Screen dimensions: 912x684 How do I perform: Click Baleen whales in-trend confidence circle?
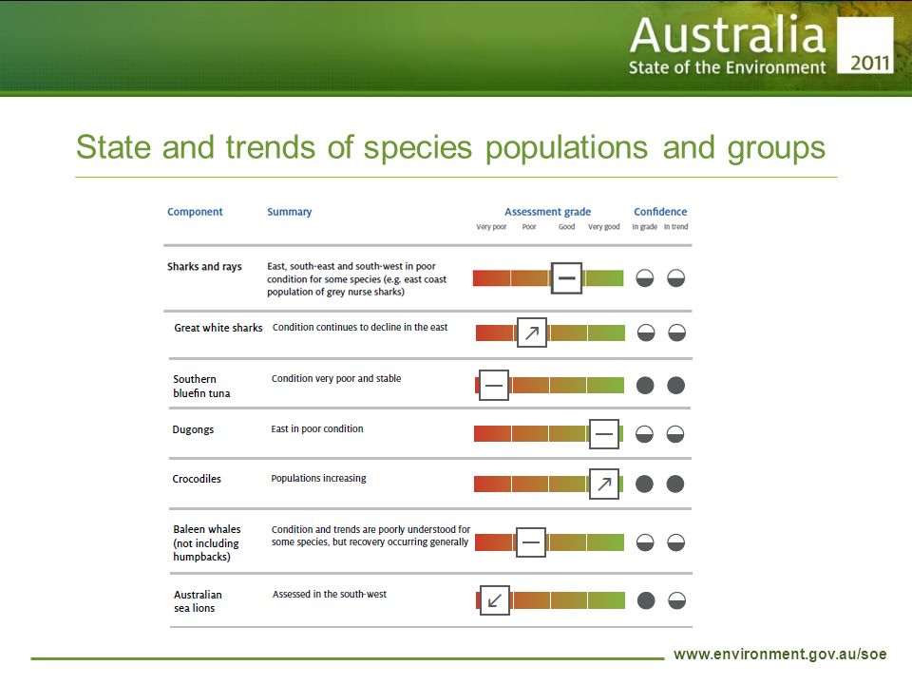click(x=675, y=542)
